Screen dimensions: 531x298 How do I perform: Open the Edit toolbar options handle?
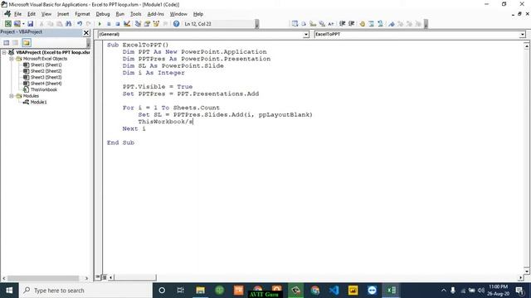coord(426,24)
